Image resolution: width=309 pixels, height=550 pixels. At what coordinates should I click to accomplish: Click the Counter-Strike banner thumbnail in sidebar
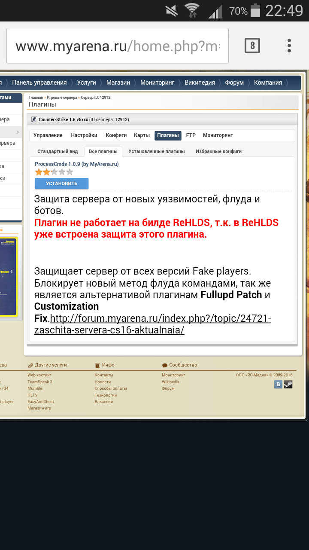9,277
